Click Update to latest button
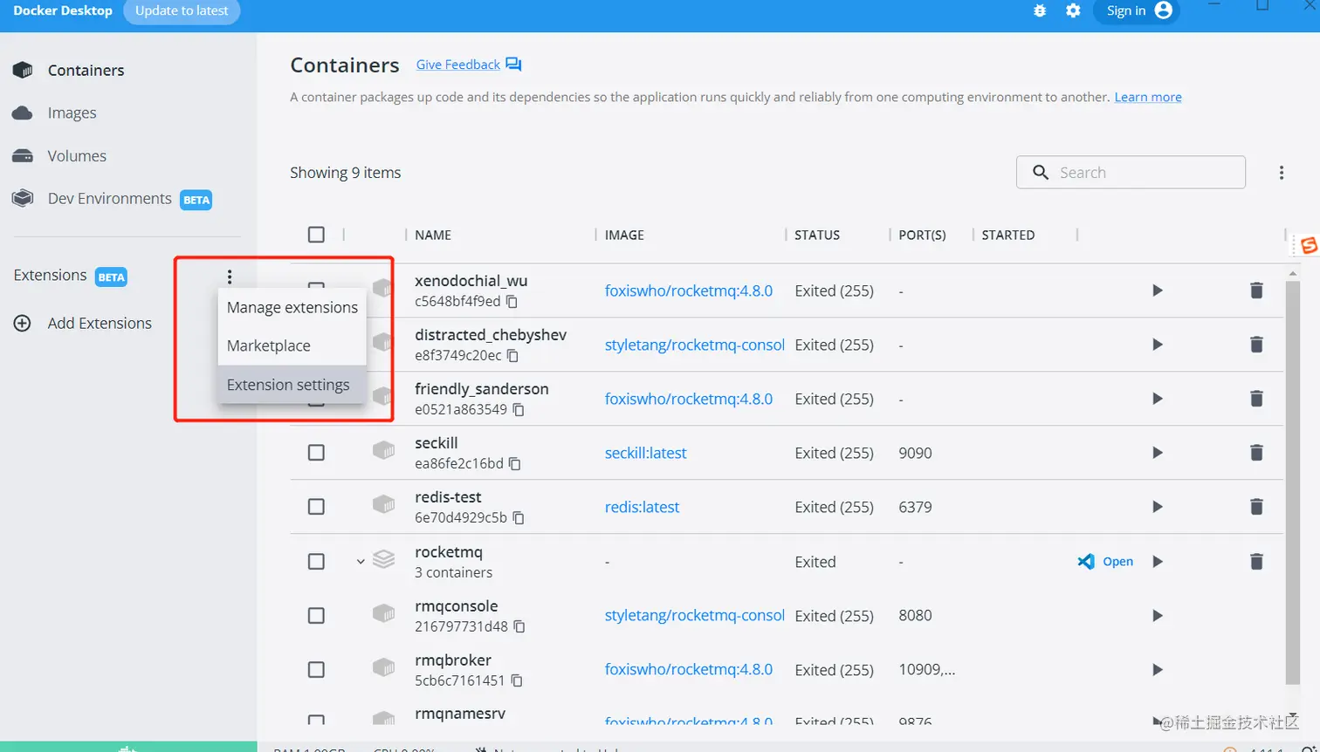This screenshot has height=752, width=1320. [182, 10]
